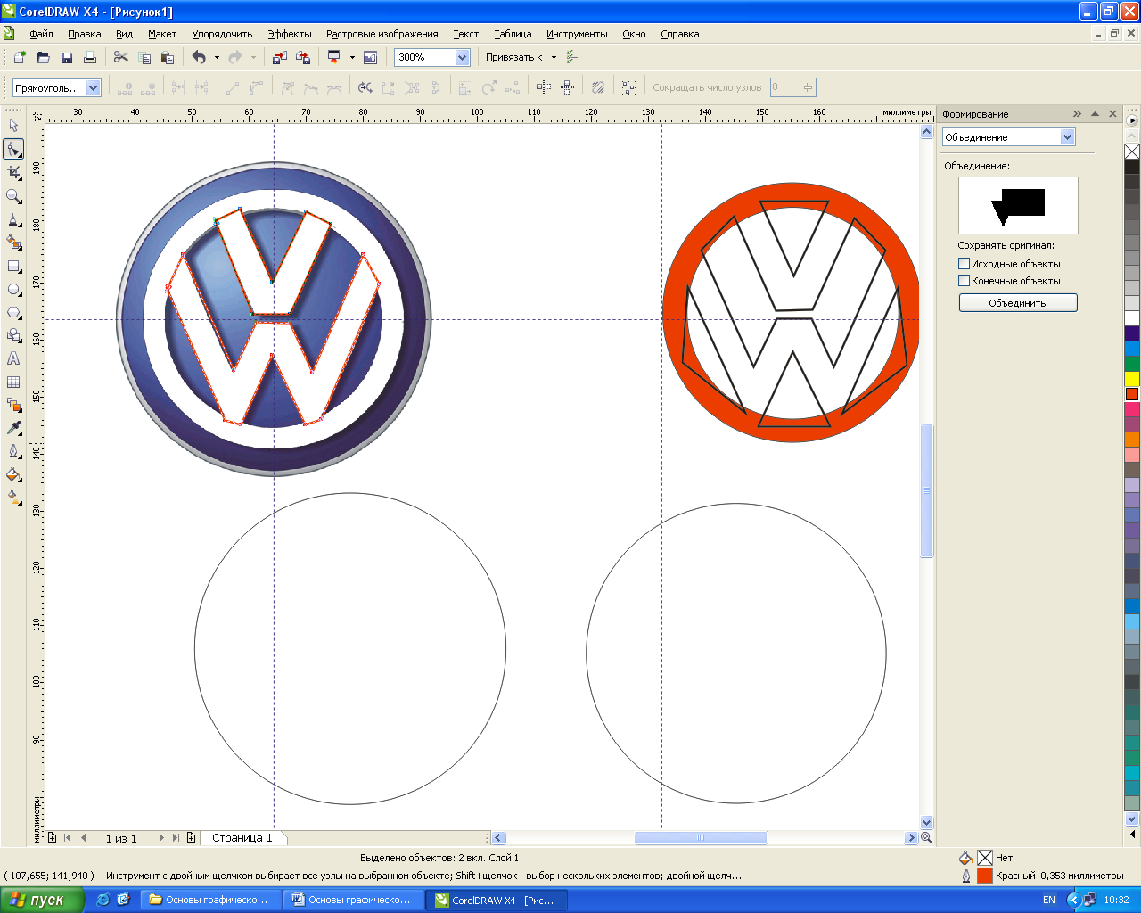Open the 300% zoom level dropdown
This screenshot has width=1141, height=913.
[x=462, y=57]
